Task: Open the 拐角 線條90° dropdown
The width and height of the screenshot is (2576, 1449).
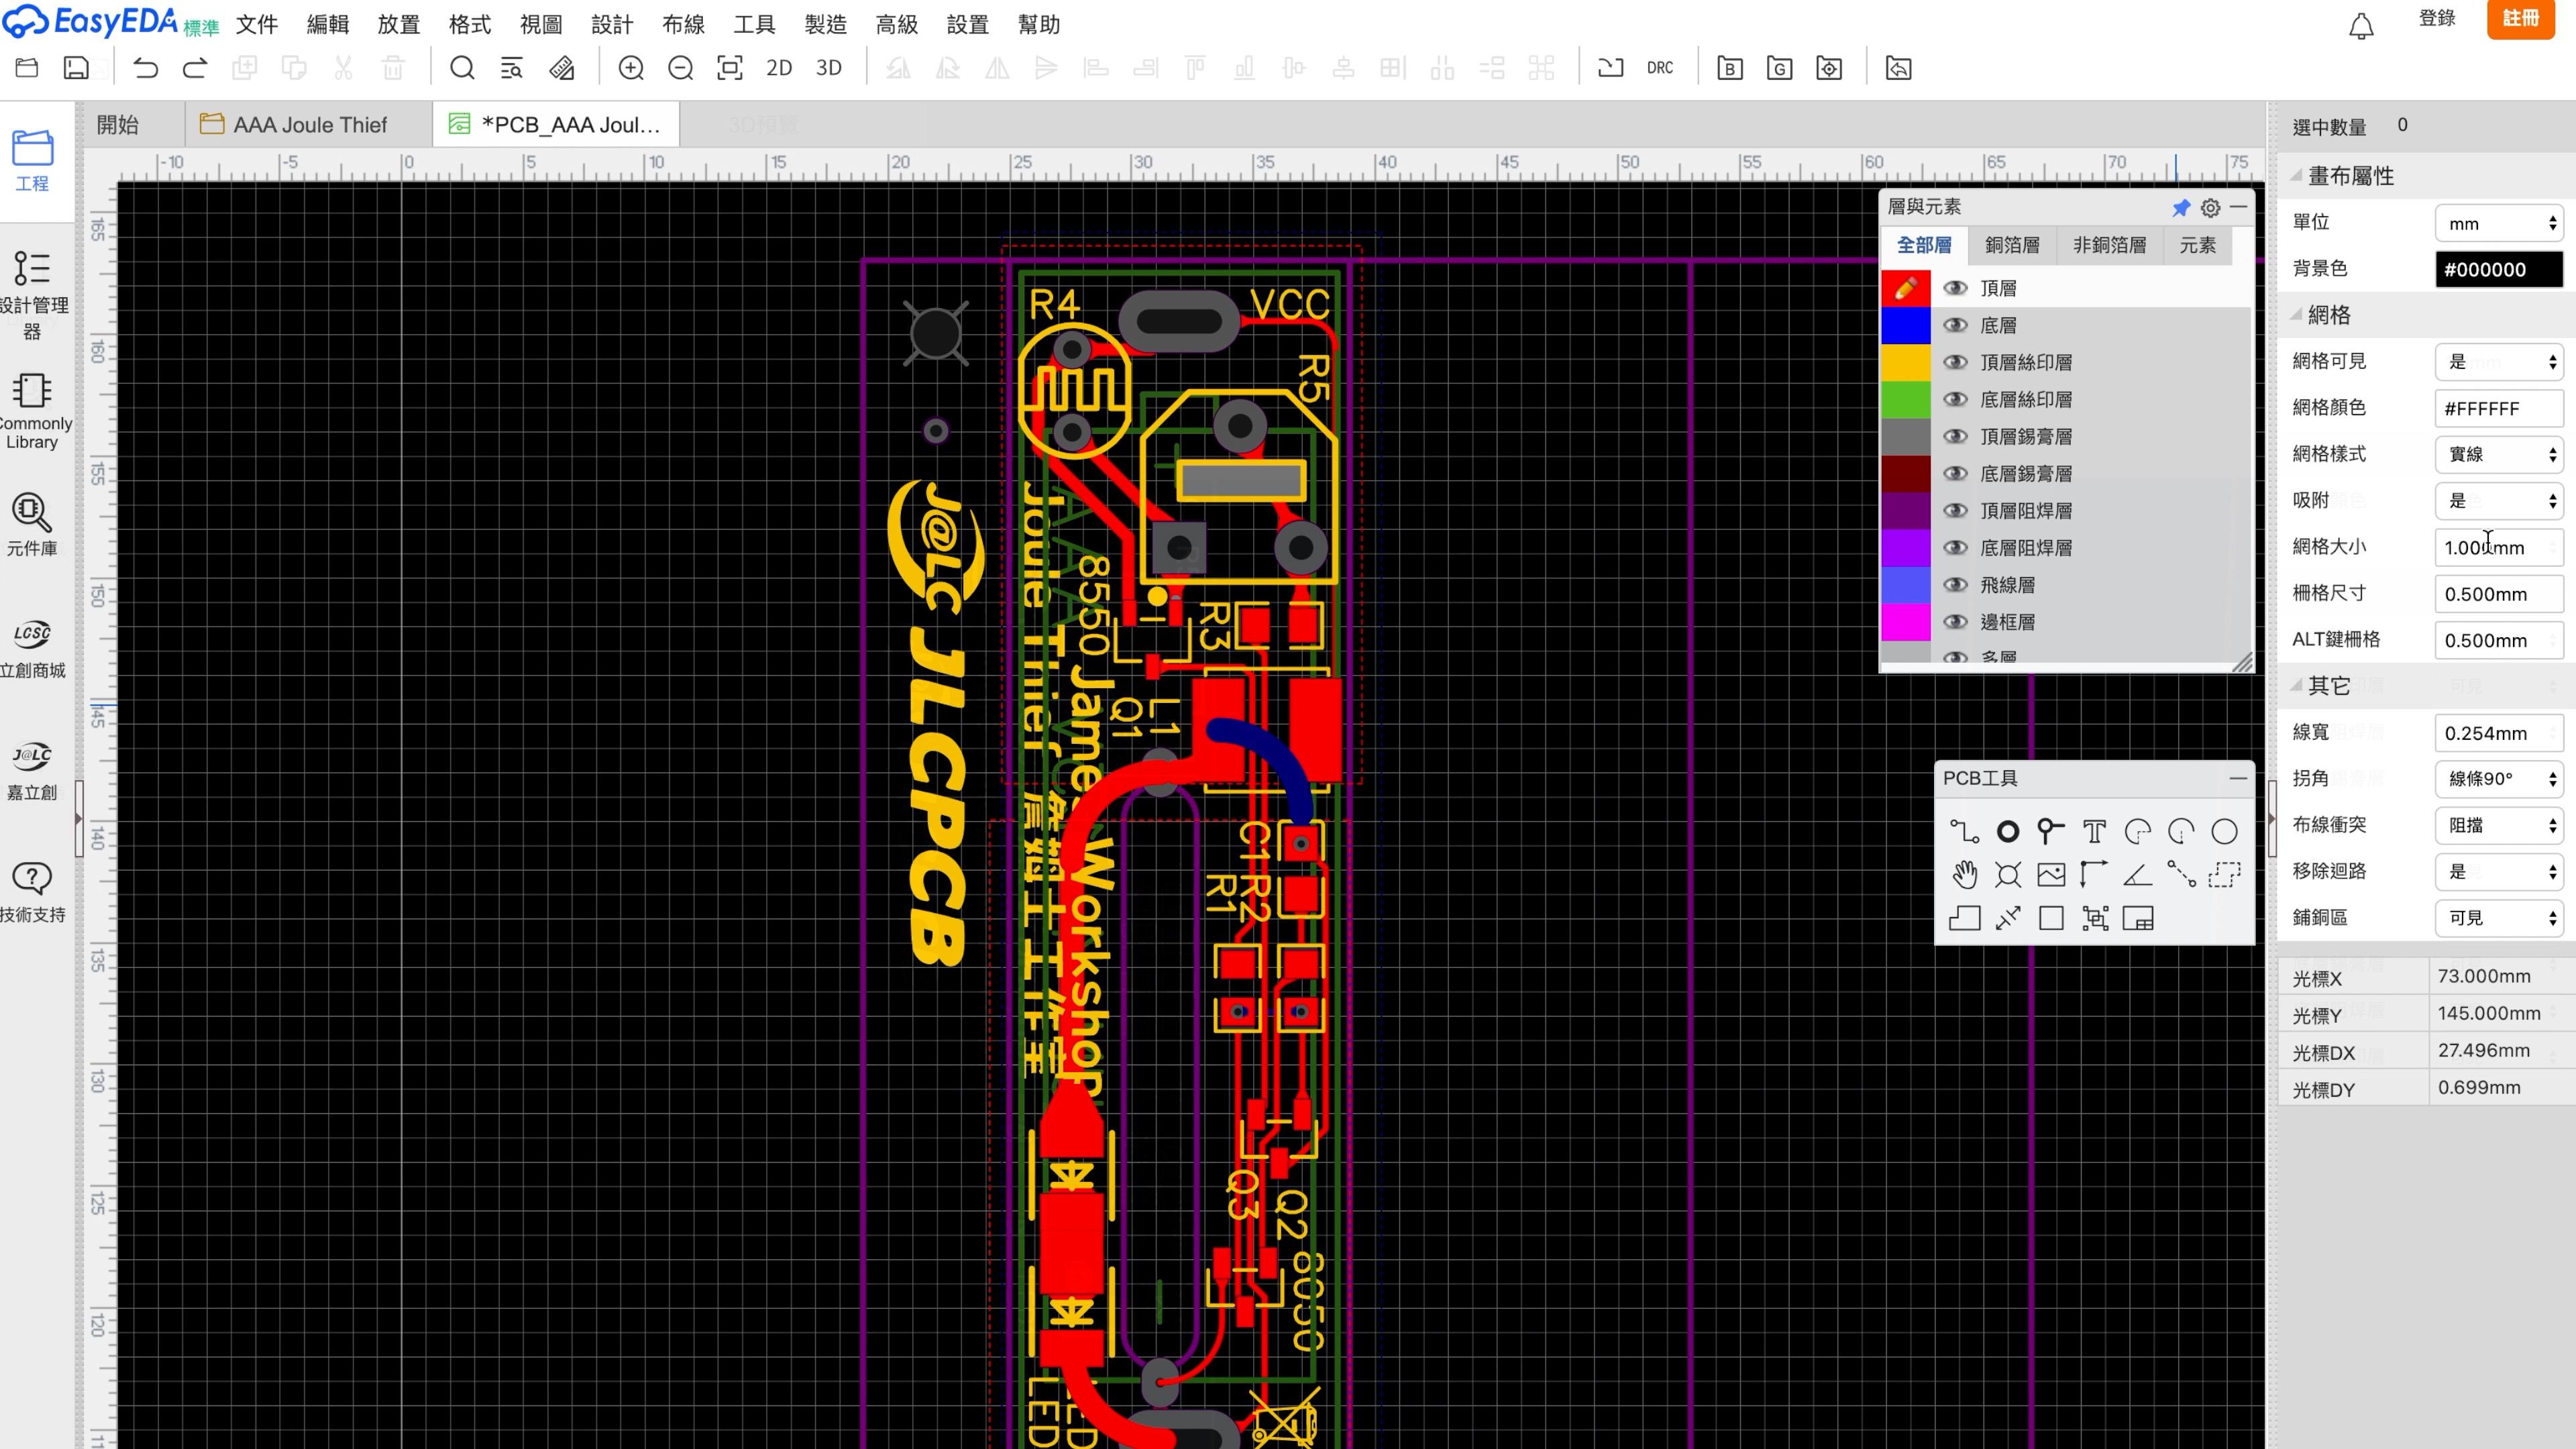Action: [x=2498, y=779]
